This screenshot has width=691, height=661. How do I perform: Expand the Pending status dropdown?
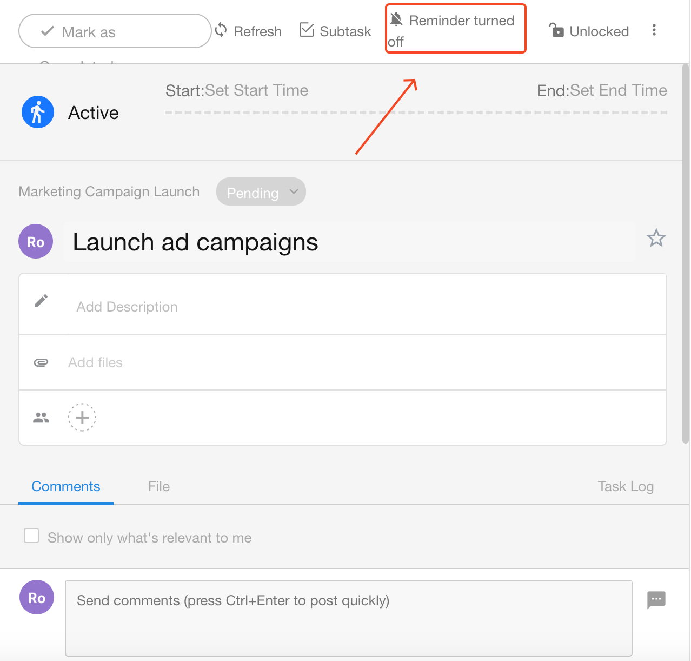coord(261,192)
